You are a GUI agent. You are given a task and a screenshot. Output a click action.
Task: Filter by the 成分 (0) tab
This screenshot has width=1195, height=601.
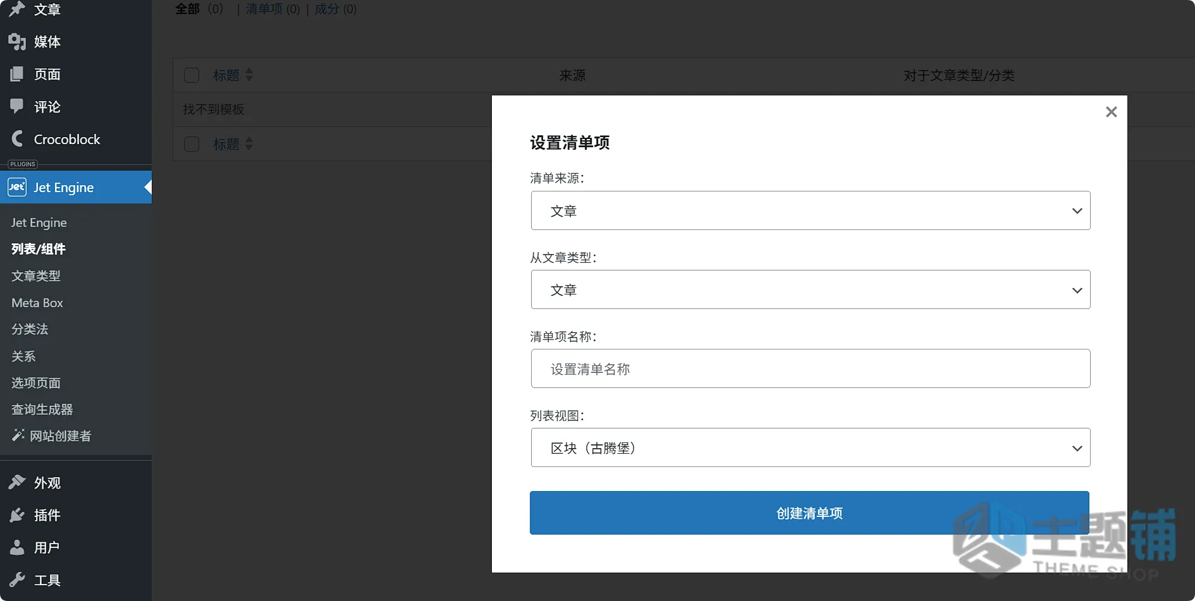[336, 9]
